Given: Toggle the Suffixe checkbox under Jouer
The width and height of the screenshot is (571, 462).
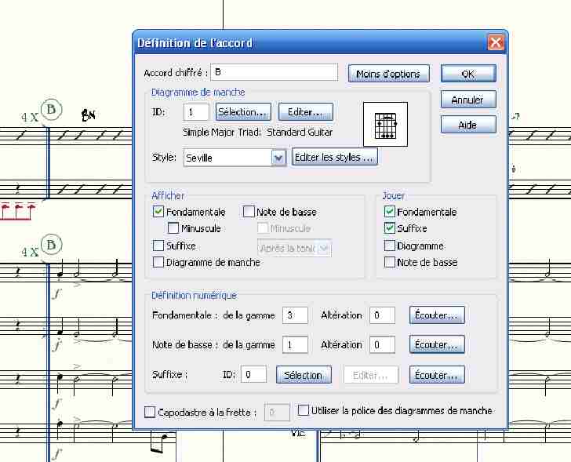Looking at the screenshot, I should coord(390,229).
